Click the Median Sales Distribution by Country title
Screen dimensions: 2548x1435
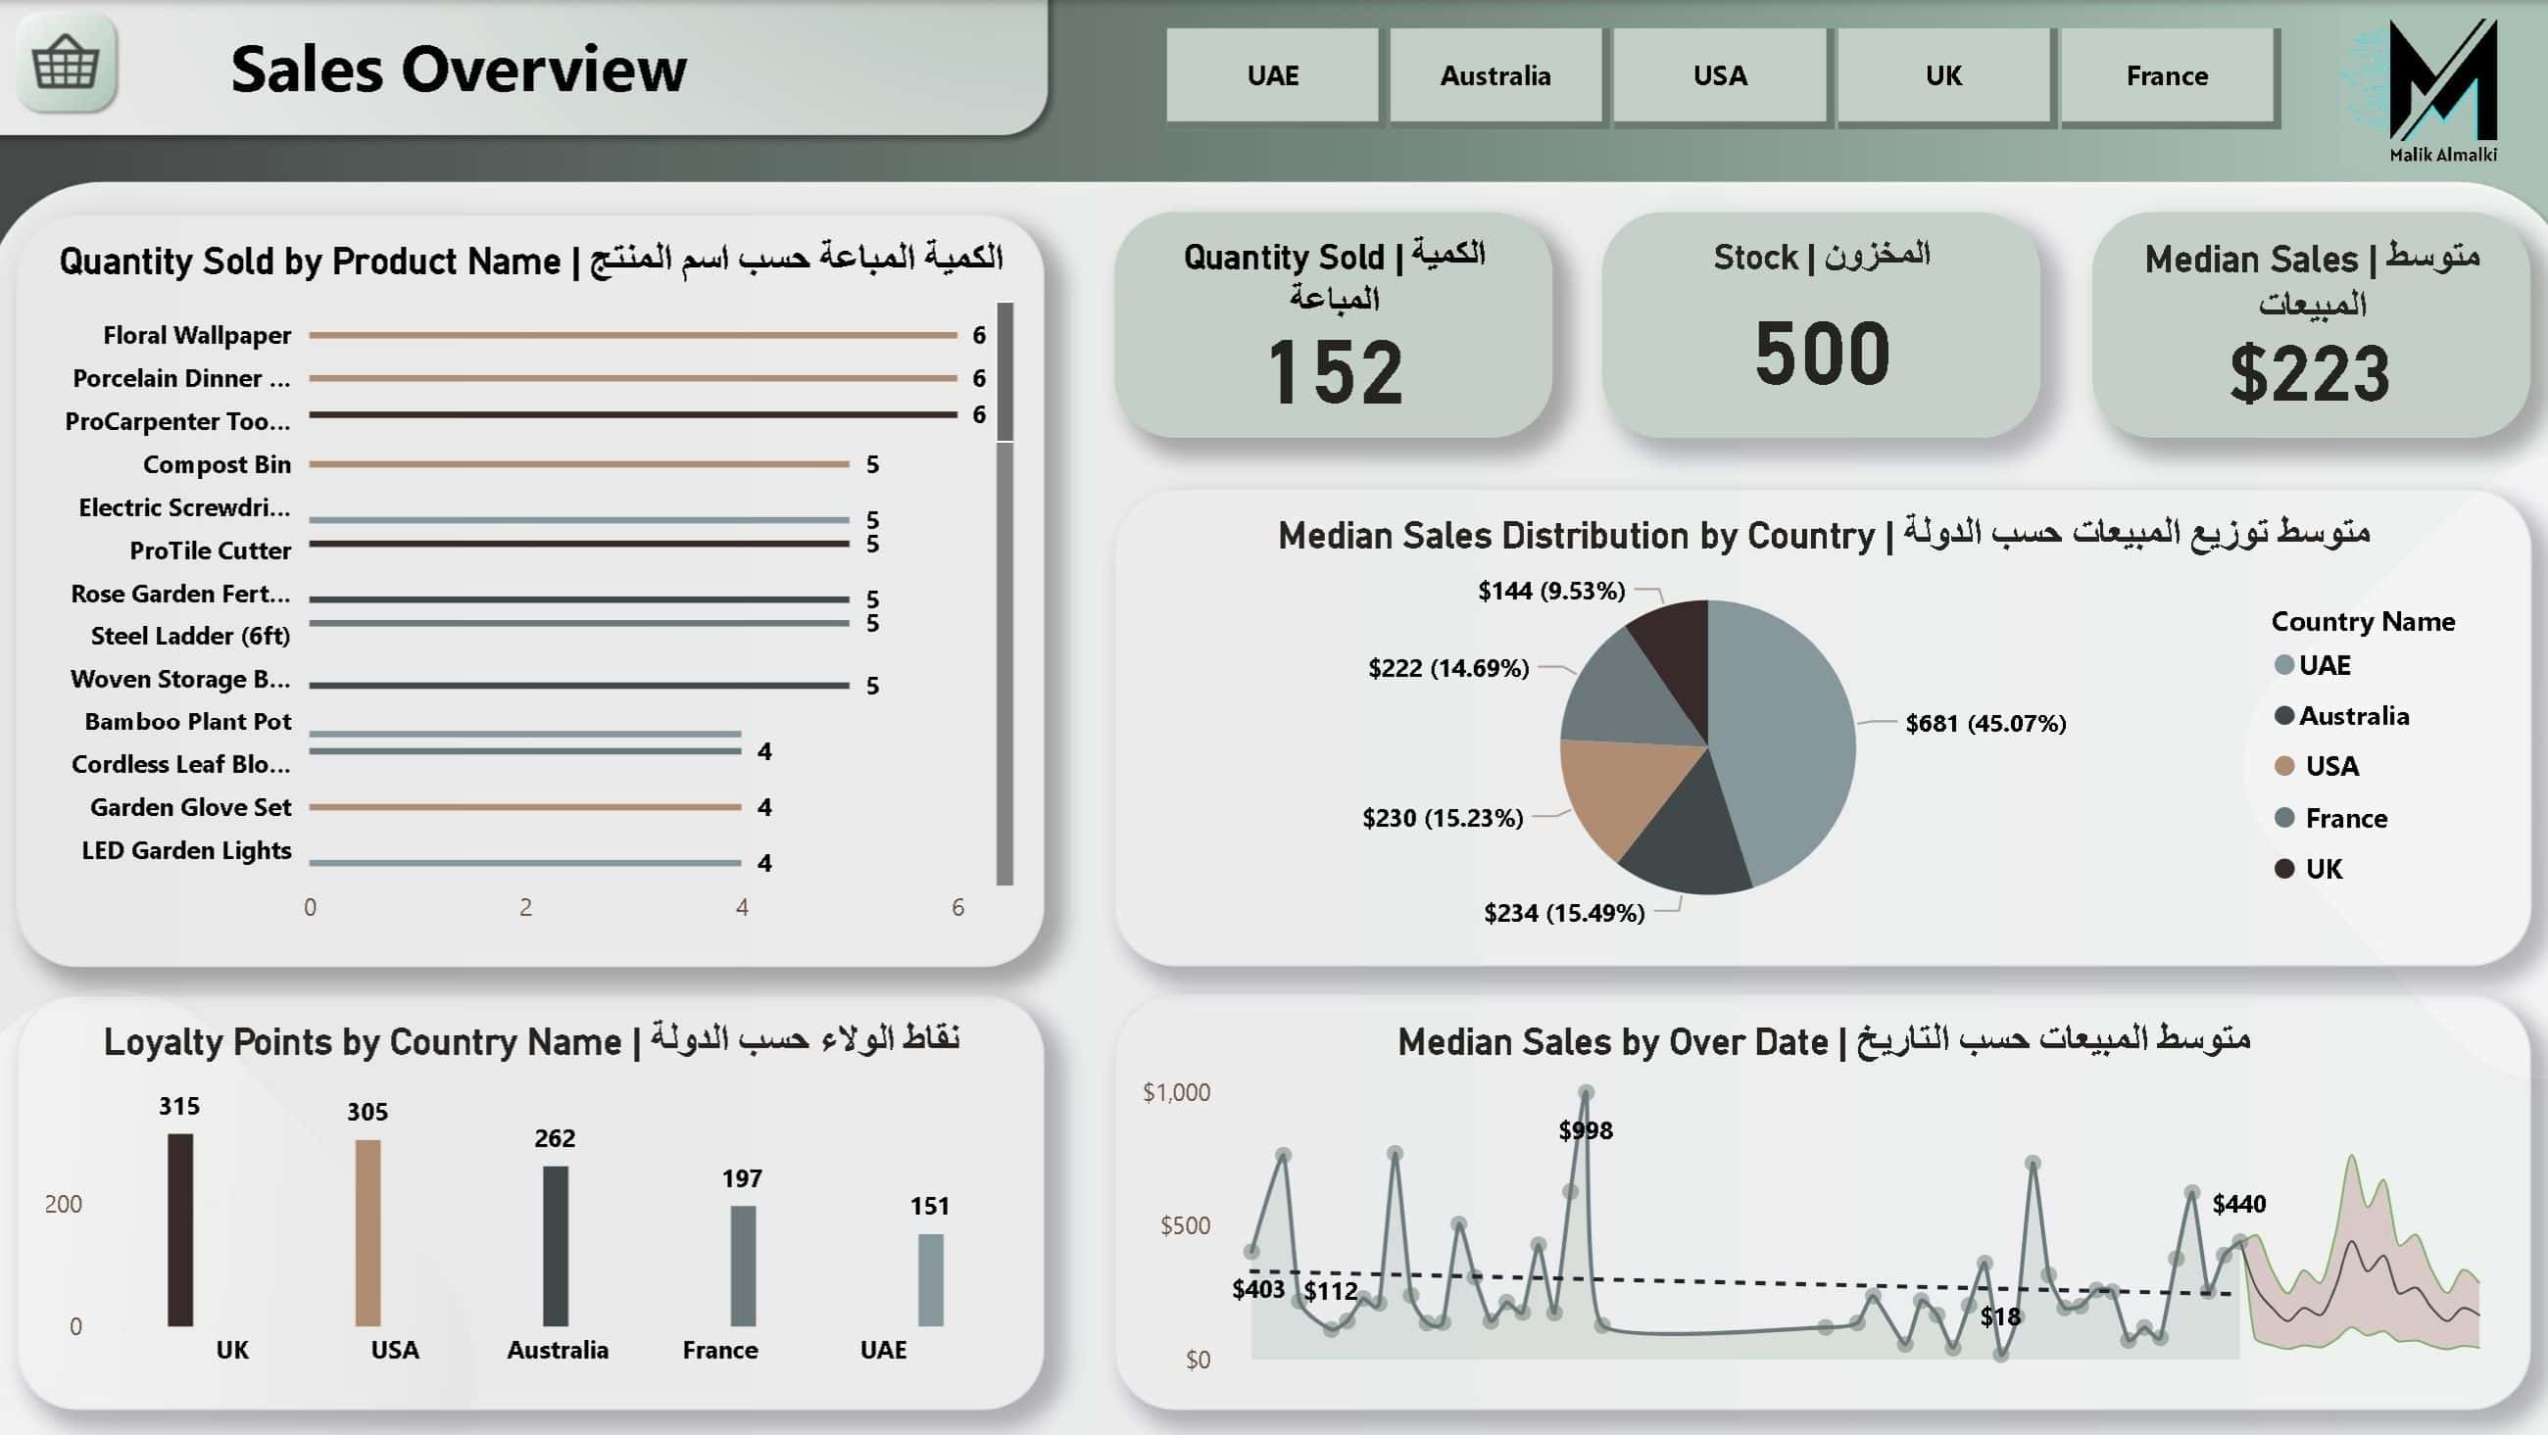point(1824,534)
